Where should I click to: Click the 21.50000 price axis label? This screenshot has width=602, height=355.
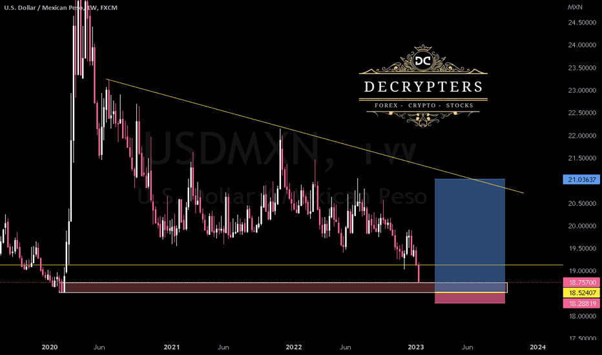(x=582, y=158)
